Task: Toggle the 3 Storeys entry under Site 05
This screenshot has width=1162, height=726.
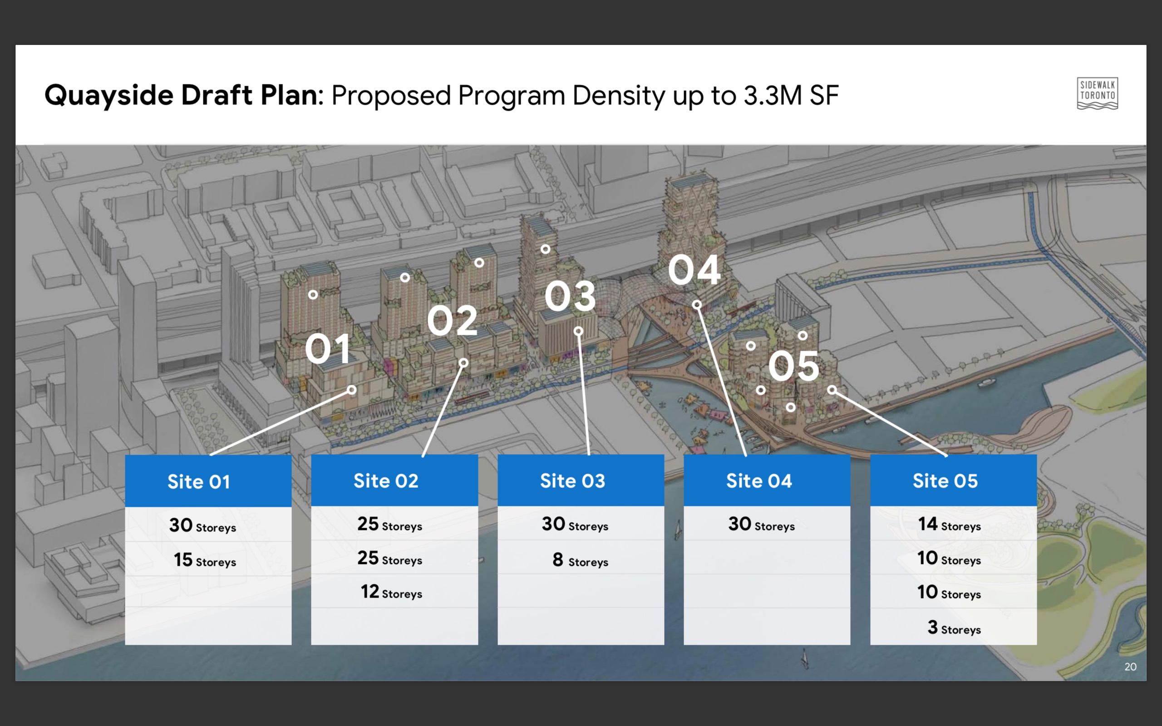Action: click(x=953, y=628)
